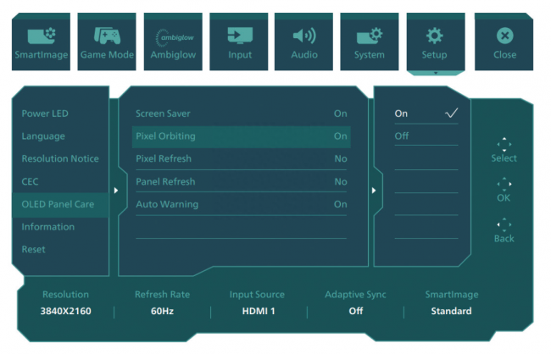This screenshot has width=551, height=354.
Task: Click the Resolution label in status bar
Action: pyautogui.click(x=66, y=295)
